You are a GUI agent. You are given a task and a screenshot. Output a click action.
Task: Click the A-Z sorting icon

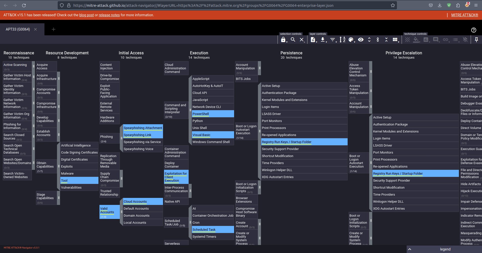pos(342,40)
